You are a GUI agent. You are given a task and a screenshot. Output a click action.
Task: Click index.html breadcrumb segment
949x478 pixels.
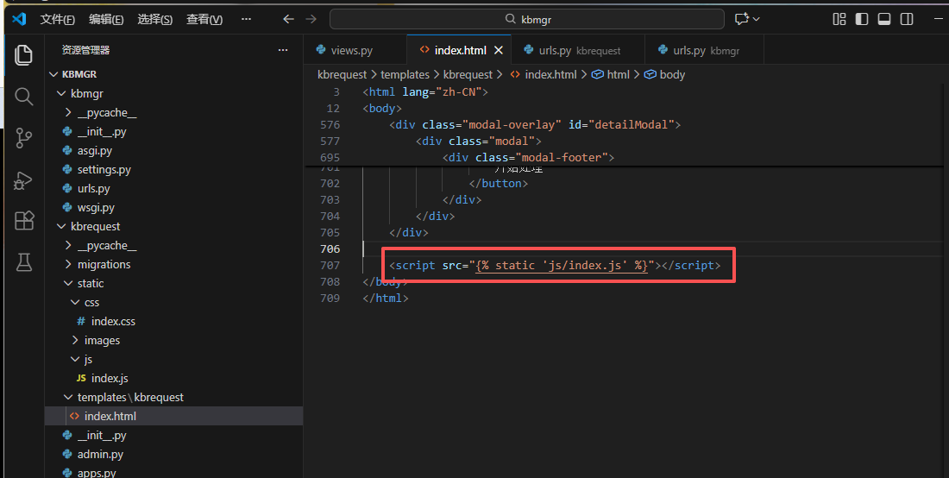(544, 74)
